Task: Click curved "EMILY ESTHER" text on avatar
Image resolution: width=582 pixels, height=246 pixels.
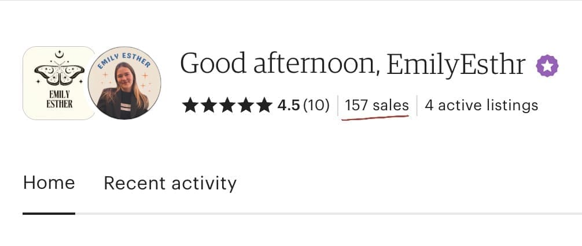Action: point(124,59)
